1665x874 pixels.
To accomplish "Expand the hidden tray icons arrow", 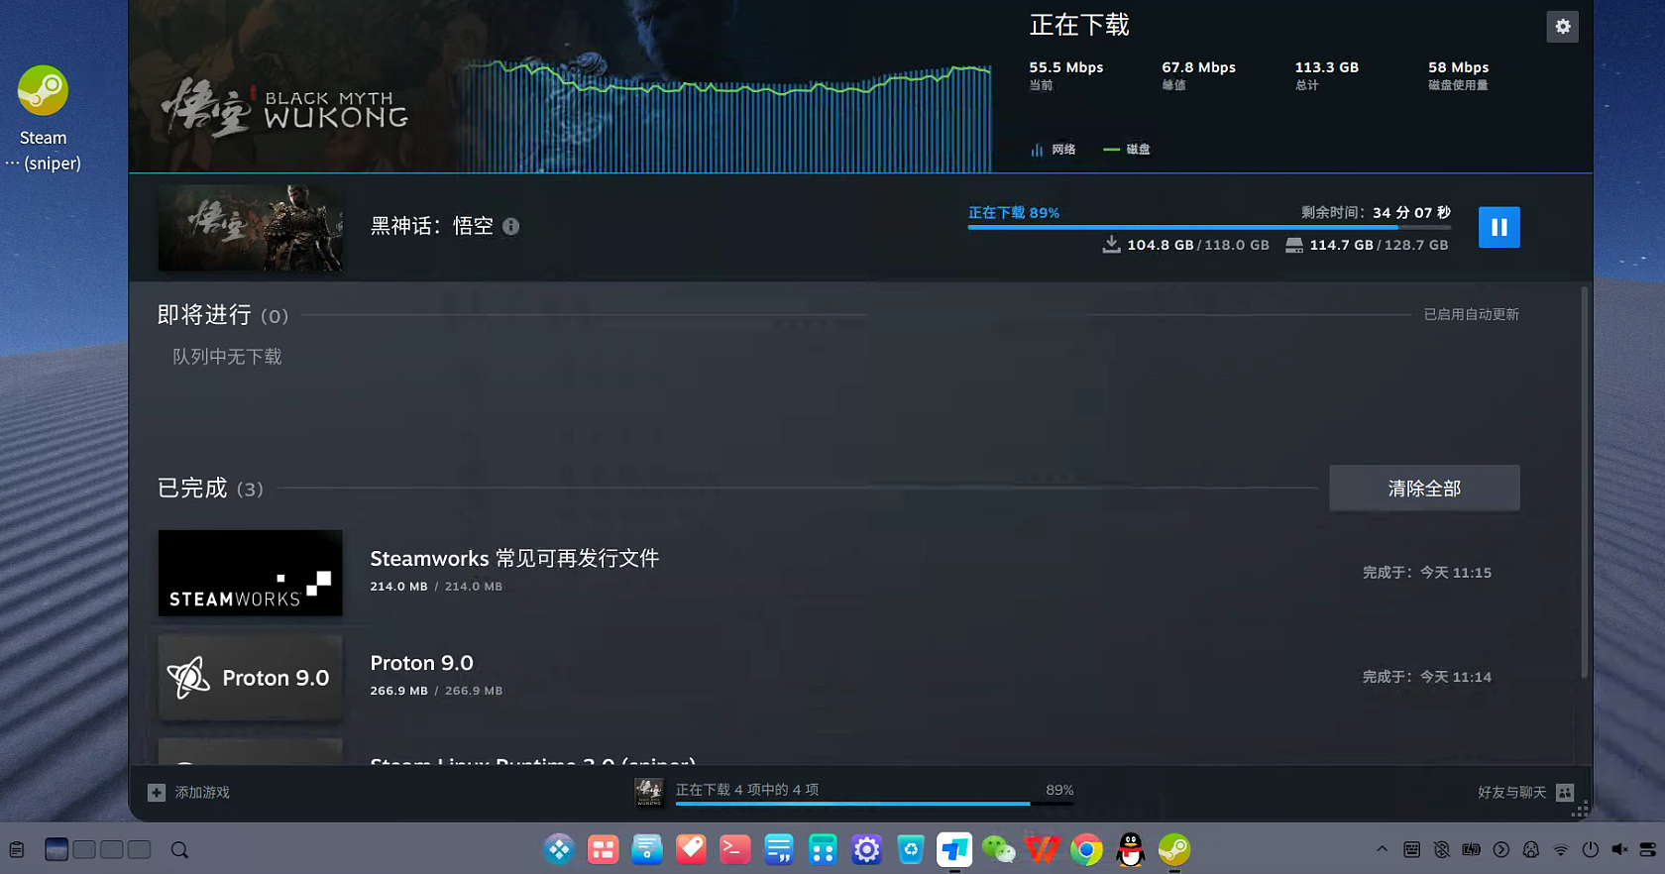I will 1382,849.
